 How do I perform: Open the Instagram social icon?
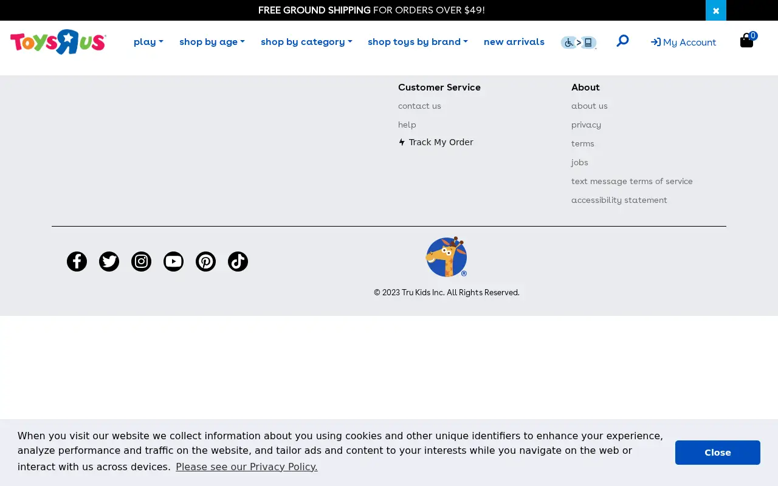[141, 261]
